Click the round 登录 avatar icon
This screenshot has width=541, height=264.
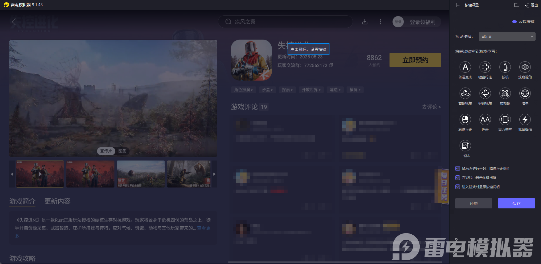tap(398, 22)
